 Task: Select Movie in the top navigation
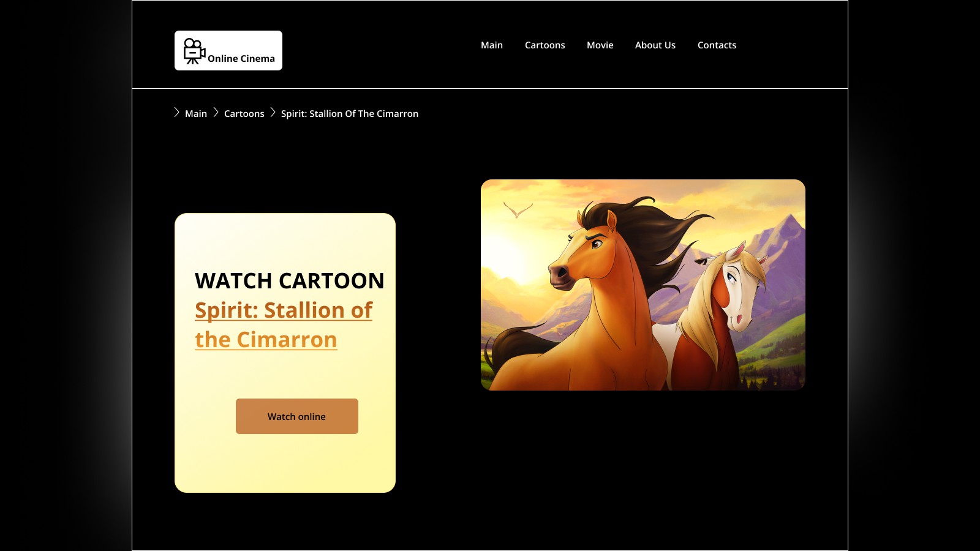tap(600, 45)
